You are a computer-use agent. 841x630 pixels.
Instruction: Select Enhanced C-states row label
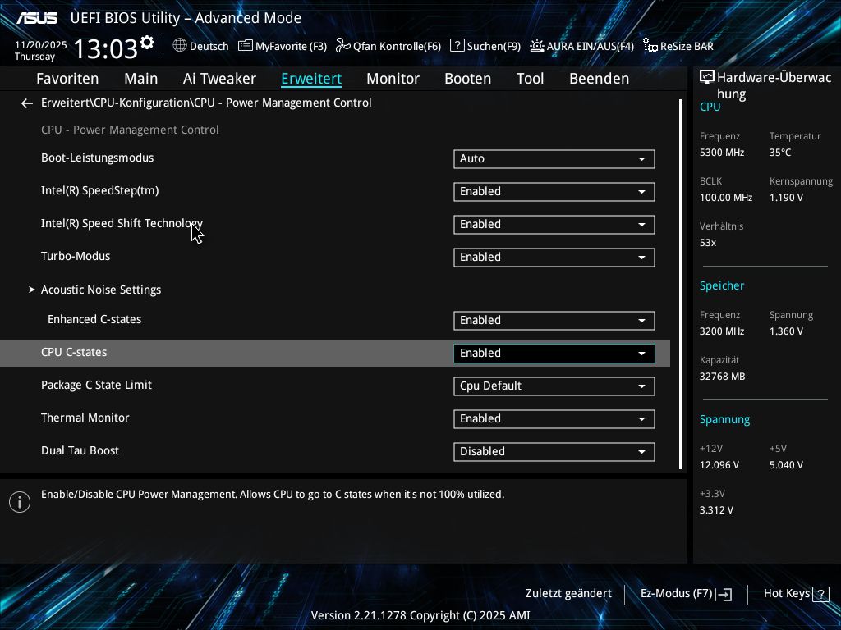pos(94,319)
